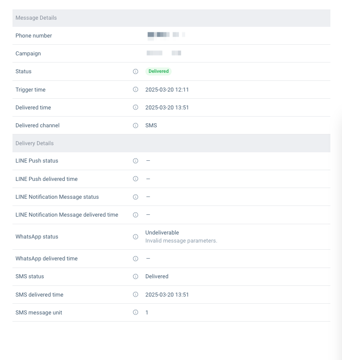This screenshot has height=360, width=342.
Task: Click the Message Details section header
Action: pyautogui.click(x=36, y=18)
